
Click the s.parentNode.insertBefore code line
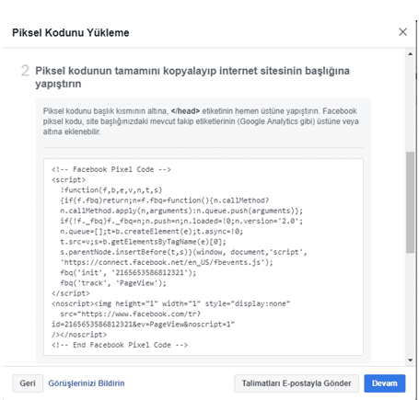point(183,252)
